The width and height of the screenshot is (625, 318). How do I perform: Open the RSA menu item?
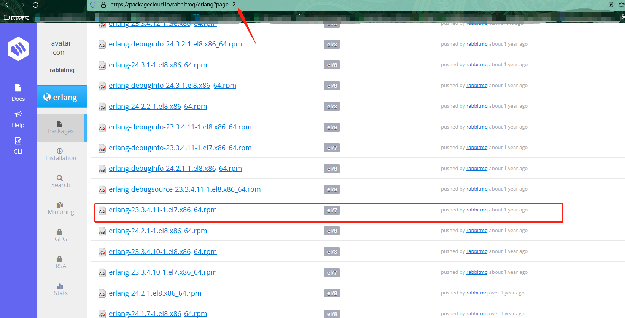(61, 262)
